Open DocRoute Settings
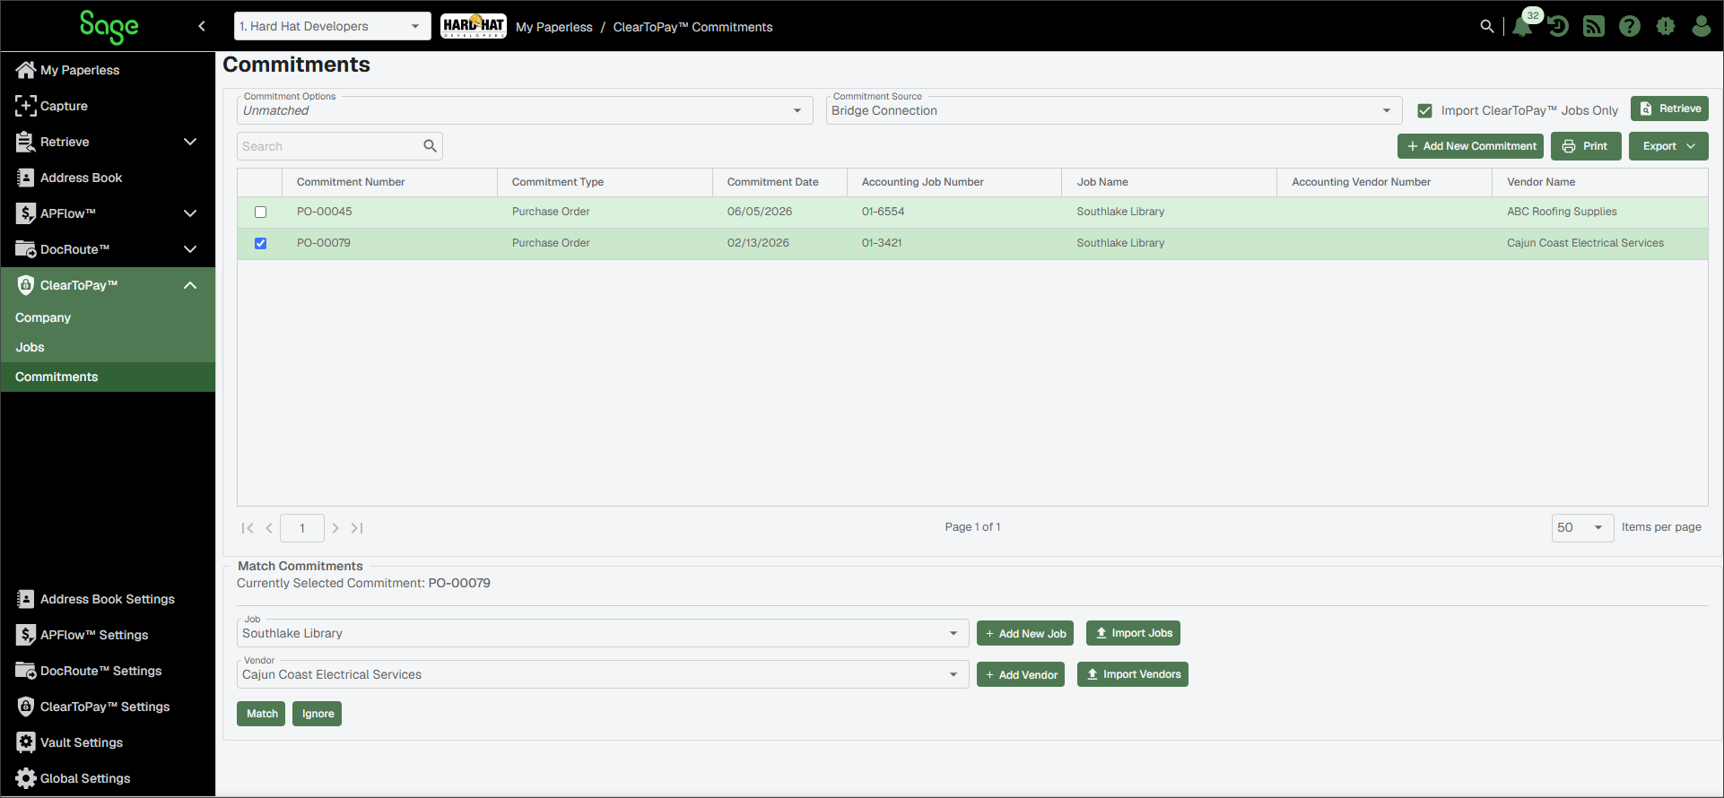 tap(108, 671)
